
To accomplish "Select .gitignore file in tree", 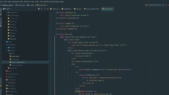I will point(11,77).
